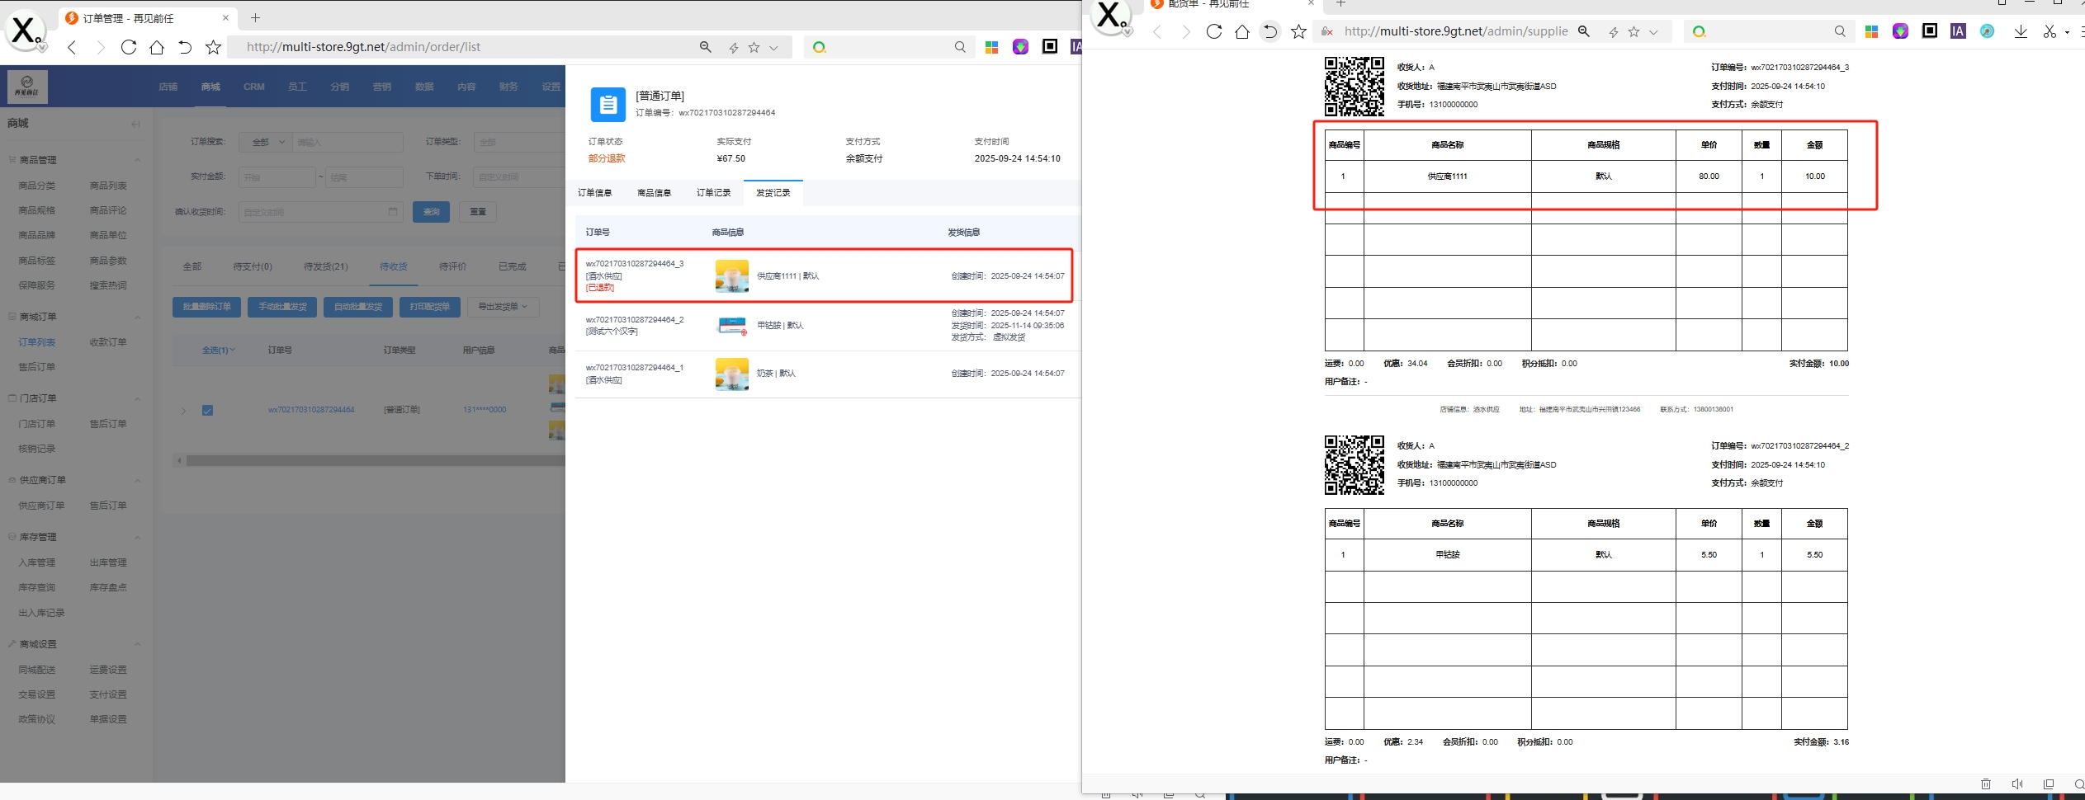Click the speaker mute icon in status bar
Image resolution: width=2085 pixels, height=800 pixels.
2016,784
